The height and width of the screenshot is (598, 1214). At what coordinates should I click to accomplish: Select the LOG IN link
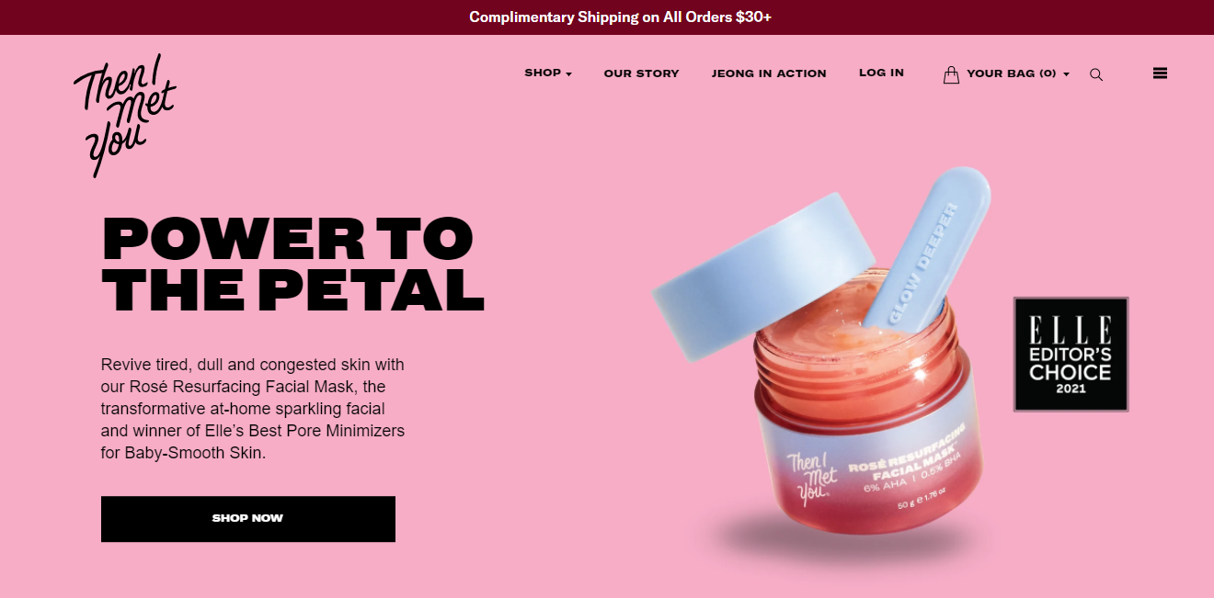[x=881, y=73]
